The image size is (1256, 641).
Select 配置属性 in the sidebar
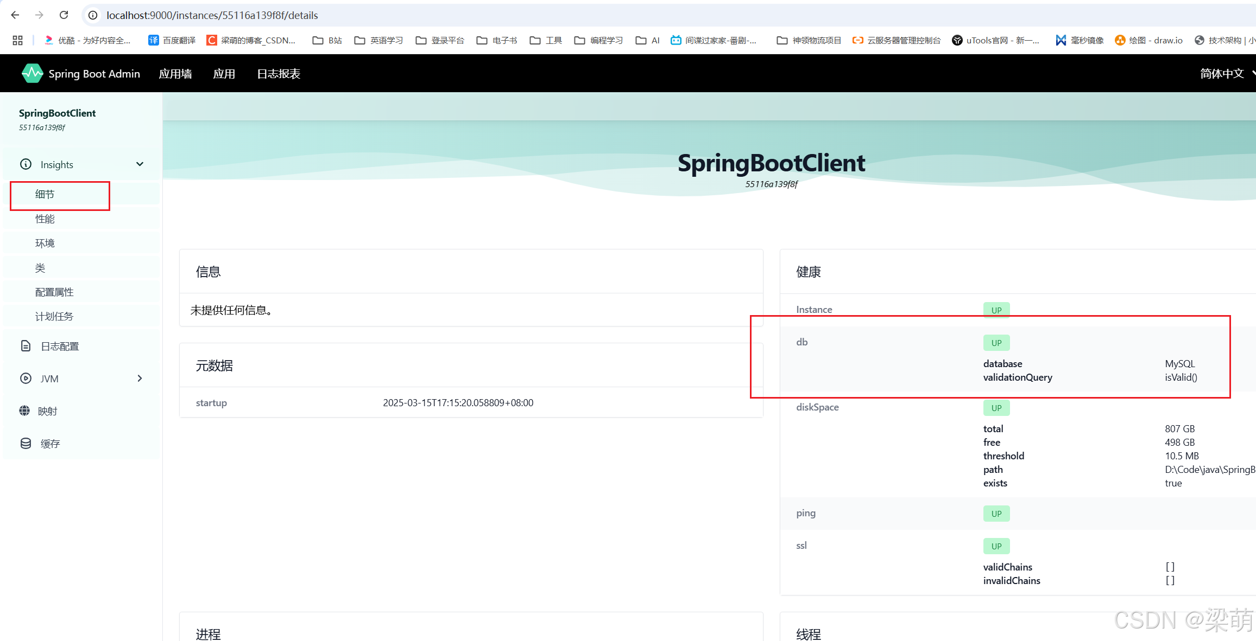coord(81,292)
